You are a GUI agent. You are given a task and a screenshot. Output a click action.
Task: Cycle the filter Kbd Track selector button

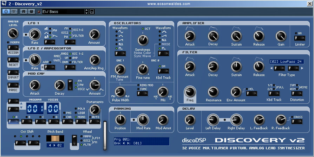pyautogui.click(x=274, y=94)
